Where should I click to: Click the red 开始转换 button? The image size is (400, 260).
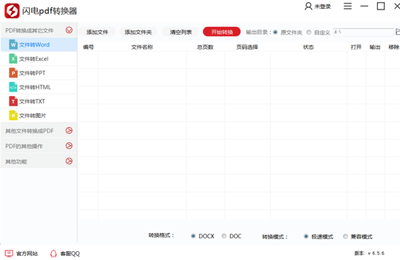coord(221,32)
